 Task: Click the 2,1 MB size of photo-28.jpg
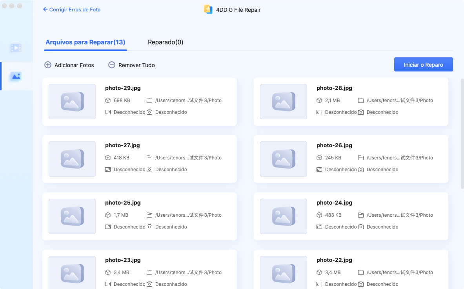(332, 101)
